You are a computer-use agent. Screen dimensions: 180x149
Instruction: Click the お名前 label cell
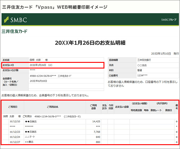[15, 60]
